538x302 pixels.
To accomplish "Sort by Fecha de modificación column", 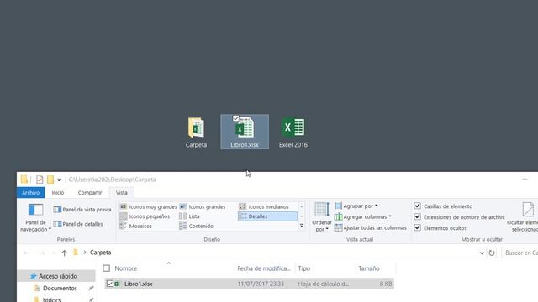I will tap(264, 268).
